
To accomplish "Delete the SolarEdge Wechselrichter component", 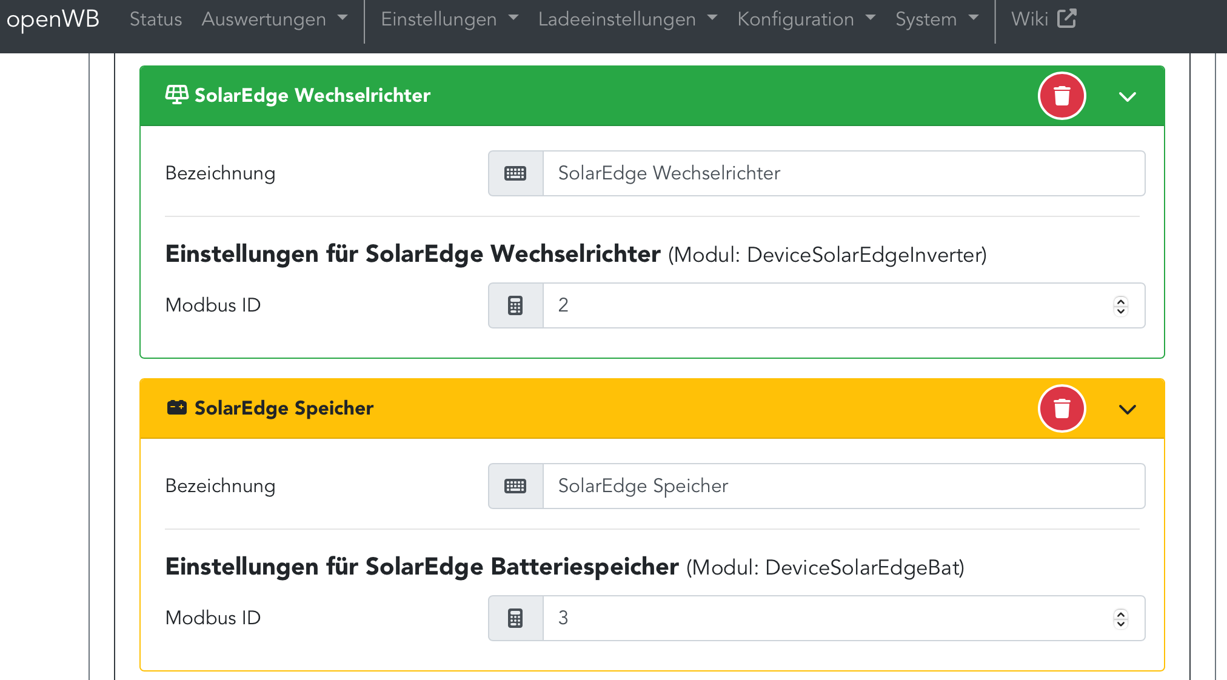I will coord(1062,96).
